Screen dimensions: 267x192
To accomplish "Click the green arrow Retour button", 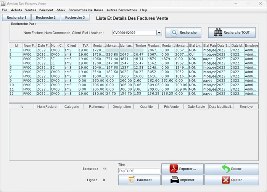I will pos(231,169).
